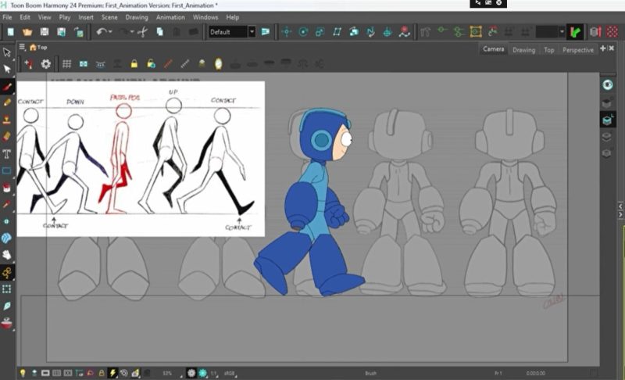This screenshot has width=625, height=380.
Task: Click the Save icon in the top toolbar
Action: pos(45,32)
